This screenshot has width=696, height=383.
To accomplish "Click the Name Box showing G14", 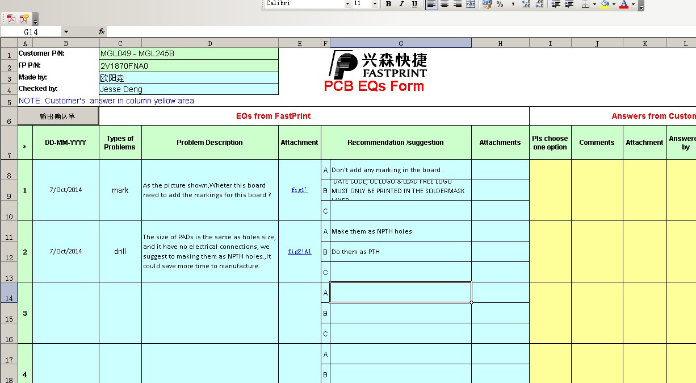I will pos(31,32).
